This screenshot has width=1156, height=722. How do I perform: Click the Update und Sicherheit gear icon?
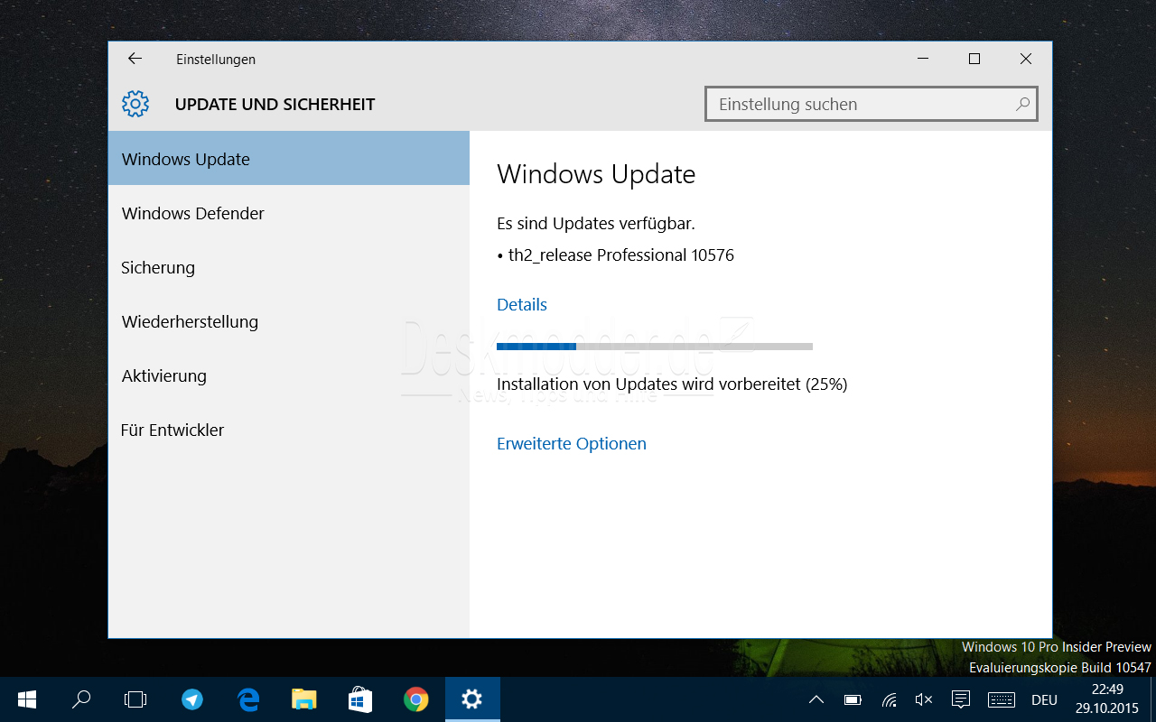pyautogui.click(x=135, y=104)
